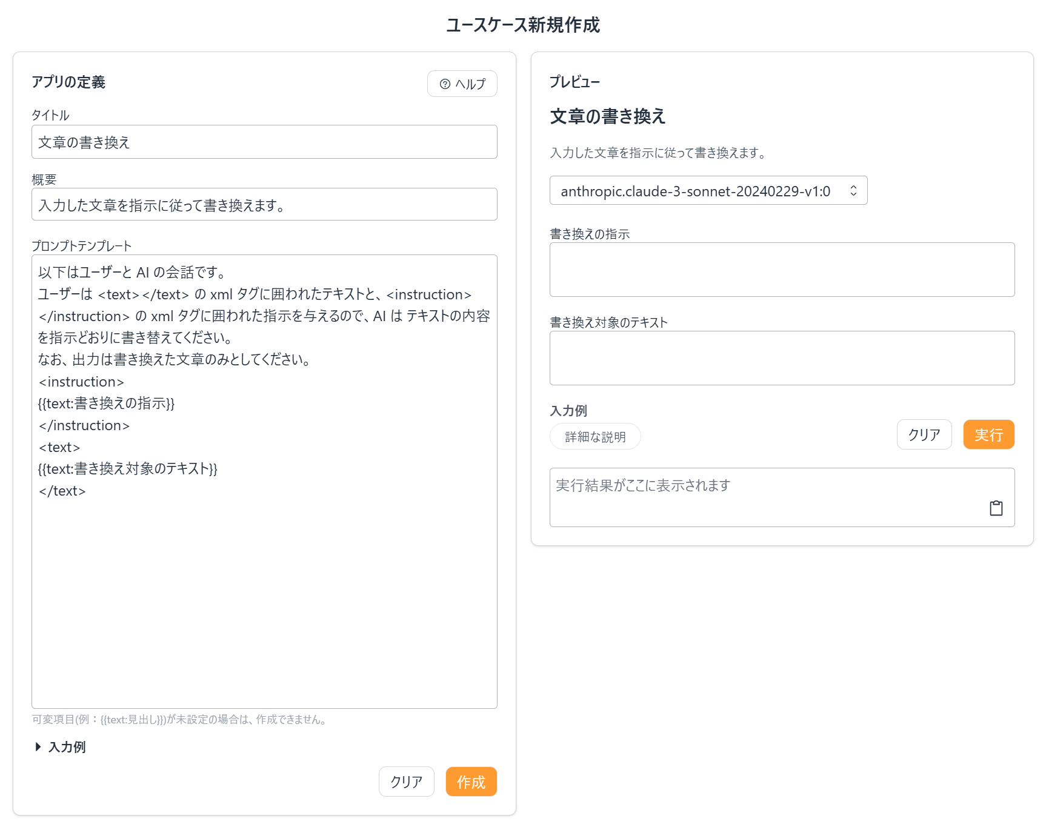The image size is (1046, 827).
Task: Click the 詳細な説明 example button
Action: (x=595, y=436)
